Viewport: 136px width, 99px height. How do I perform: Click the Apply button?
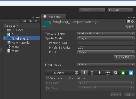pos(129,95)
